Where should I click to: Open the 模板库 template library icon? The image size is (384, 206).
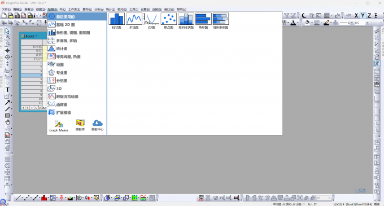tap(80, 125)
